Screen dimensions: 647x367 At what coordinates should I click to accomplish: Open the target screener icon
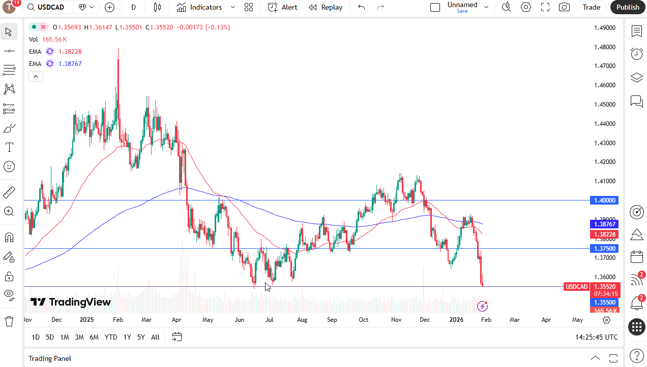pos(636,212)
